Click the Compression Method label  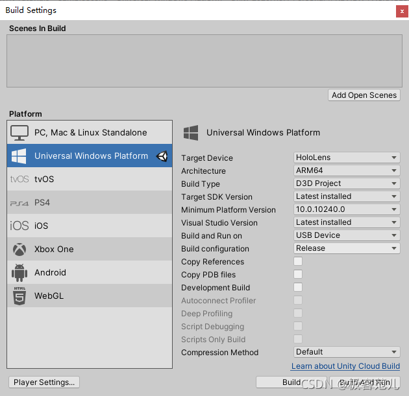(x=219, y=353)
